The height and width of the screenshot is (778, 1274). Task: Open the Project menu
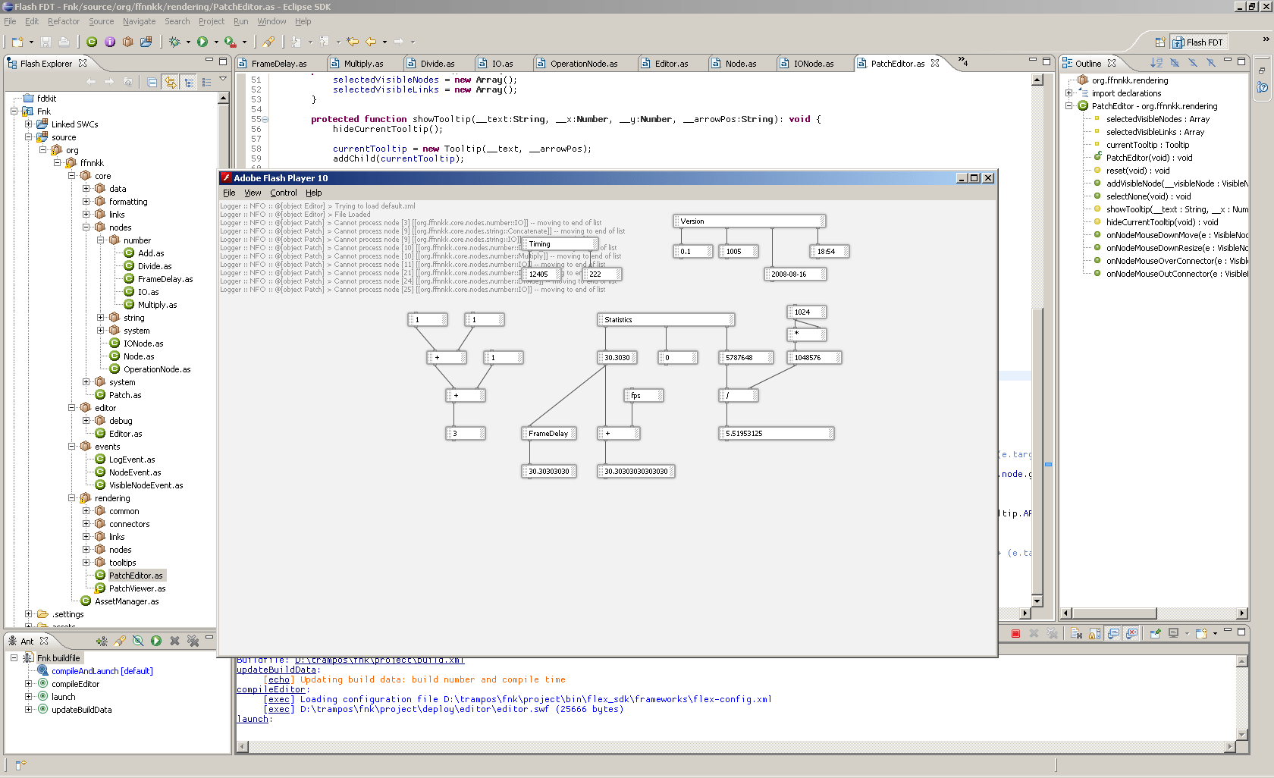[212, 21]
